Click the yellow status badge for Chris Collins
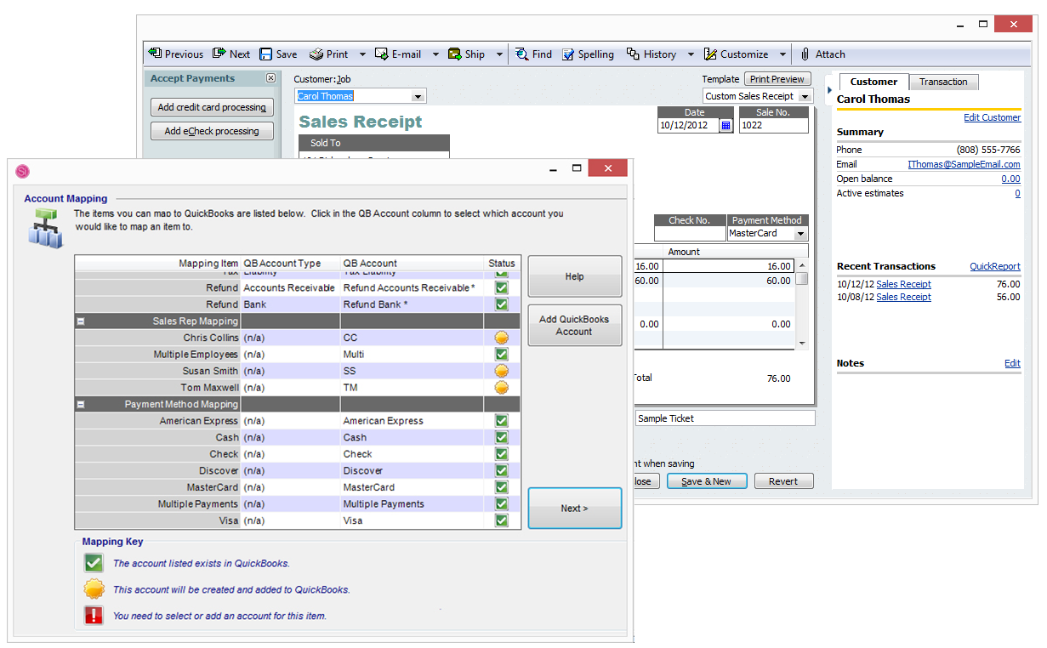The width and height of the screenshot is (1047, 648). 501,338
